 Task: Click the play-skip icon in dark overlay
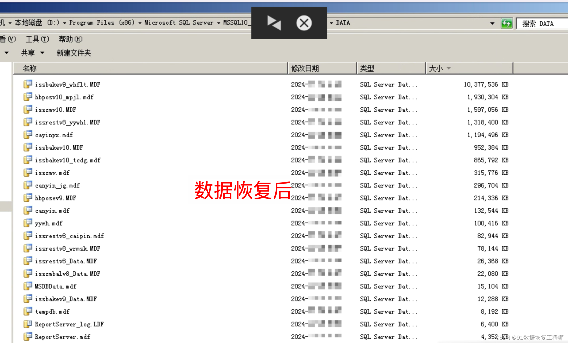[274, 23]
